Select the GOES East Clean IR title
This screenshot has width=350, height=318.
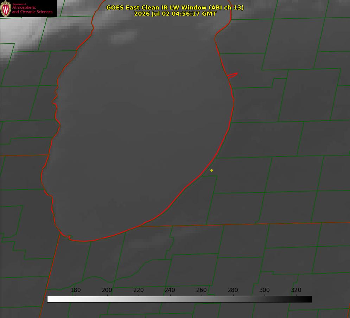[x=175, y=7]
